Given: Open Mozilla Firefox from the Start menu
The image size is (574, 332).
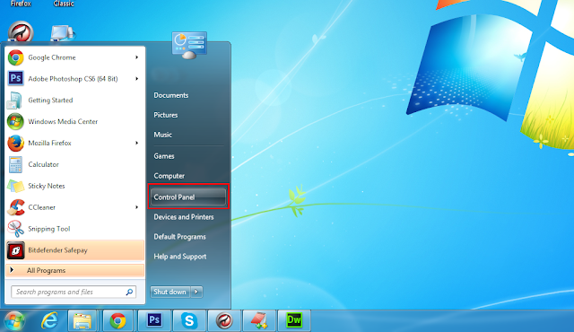Looking at the screenshot, I should coord(75,143).
